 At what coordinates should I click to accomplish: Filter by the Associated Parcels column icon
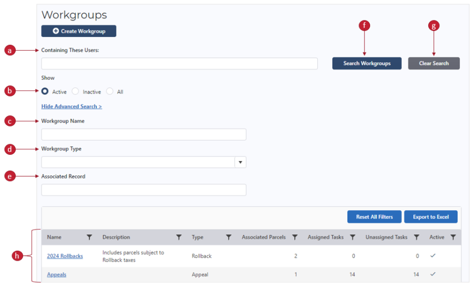coord(295,238)
